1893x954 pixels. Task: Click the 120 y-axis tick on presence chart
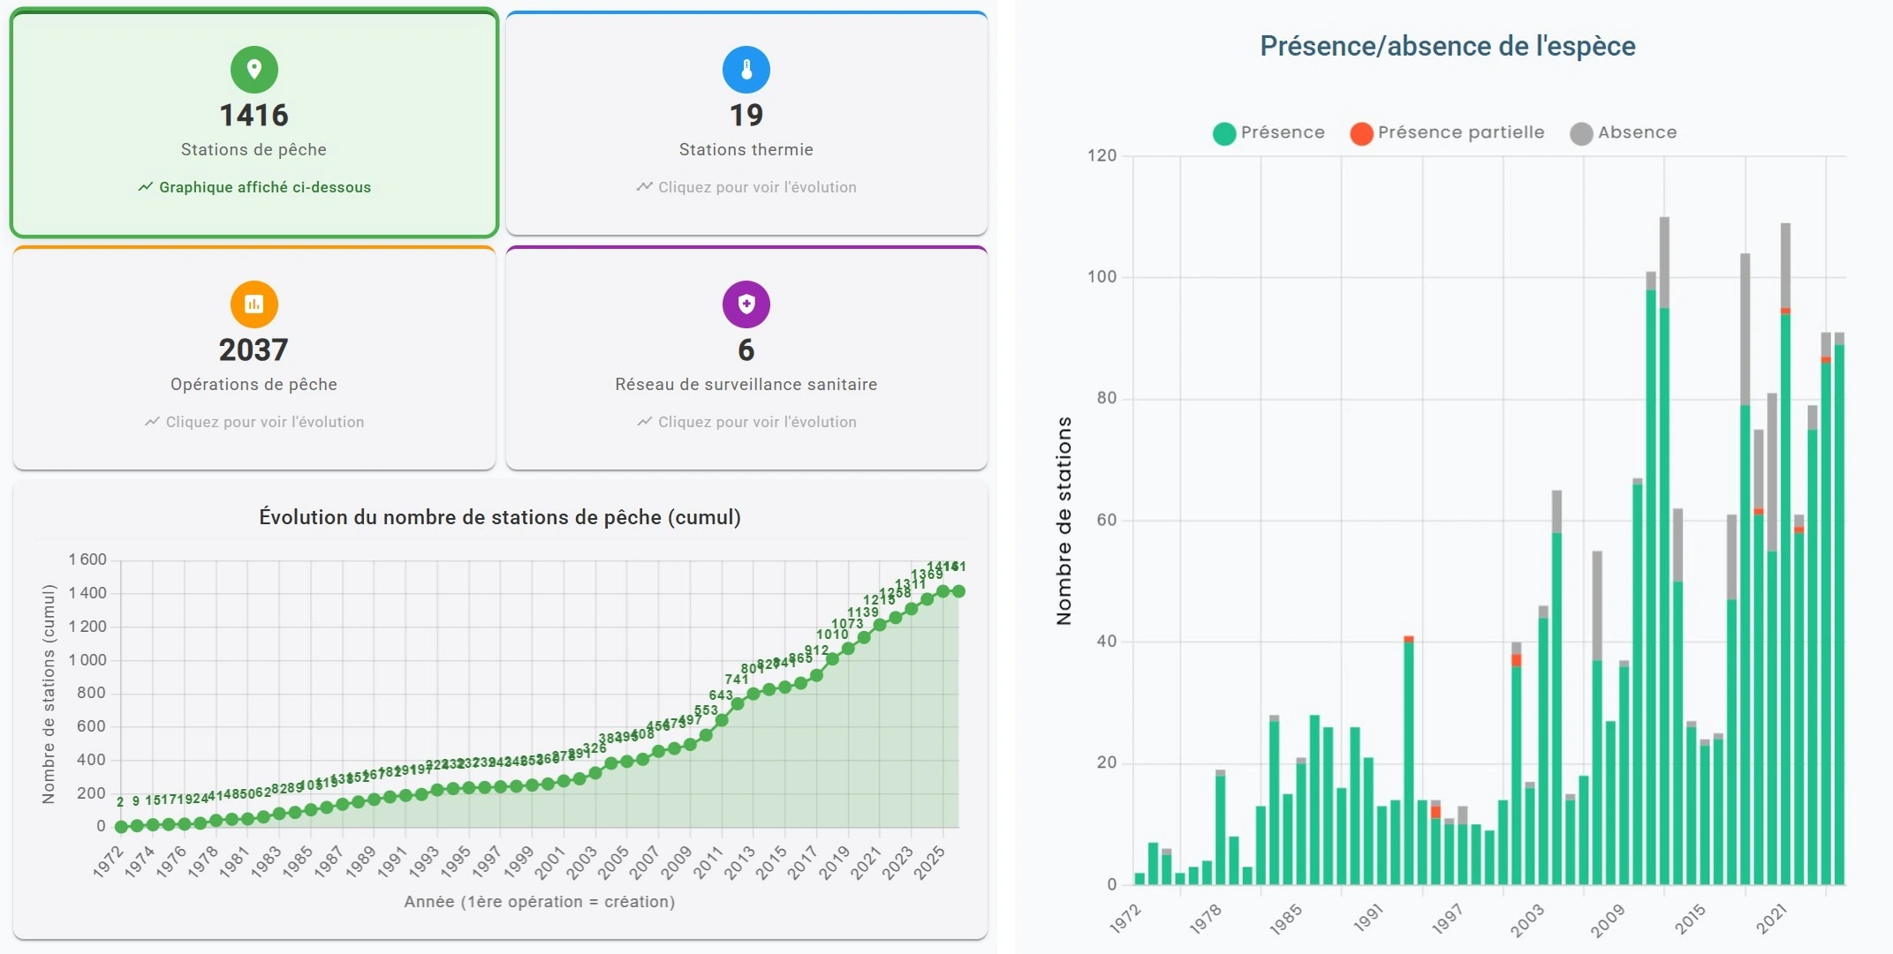(x=1102, y=155)
